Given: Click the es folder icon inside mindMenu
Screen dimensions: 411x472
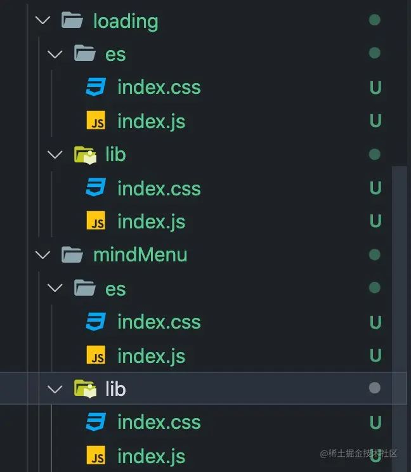Looking at the screenshot, I should (84, 289).
